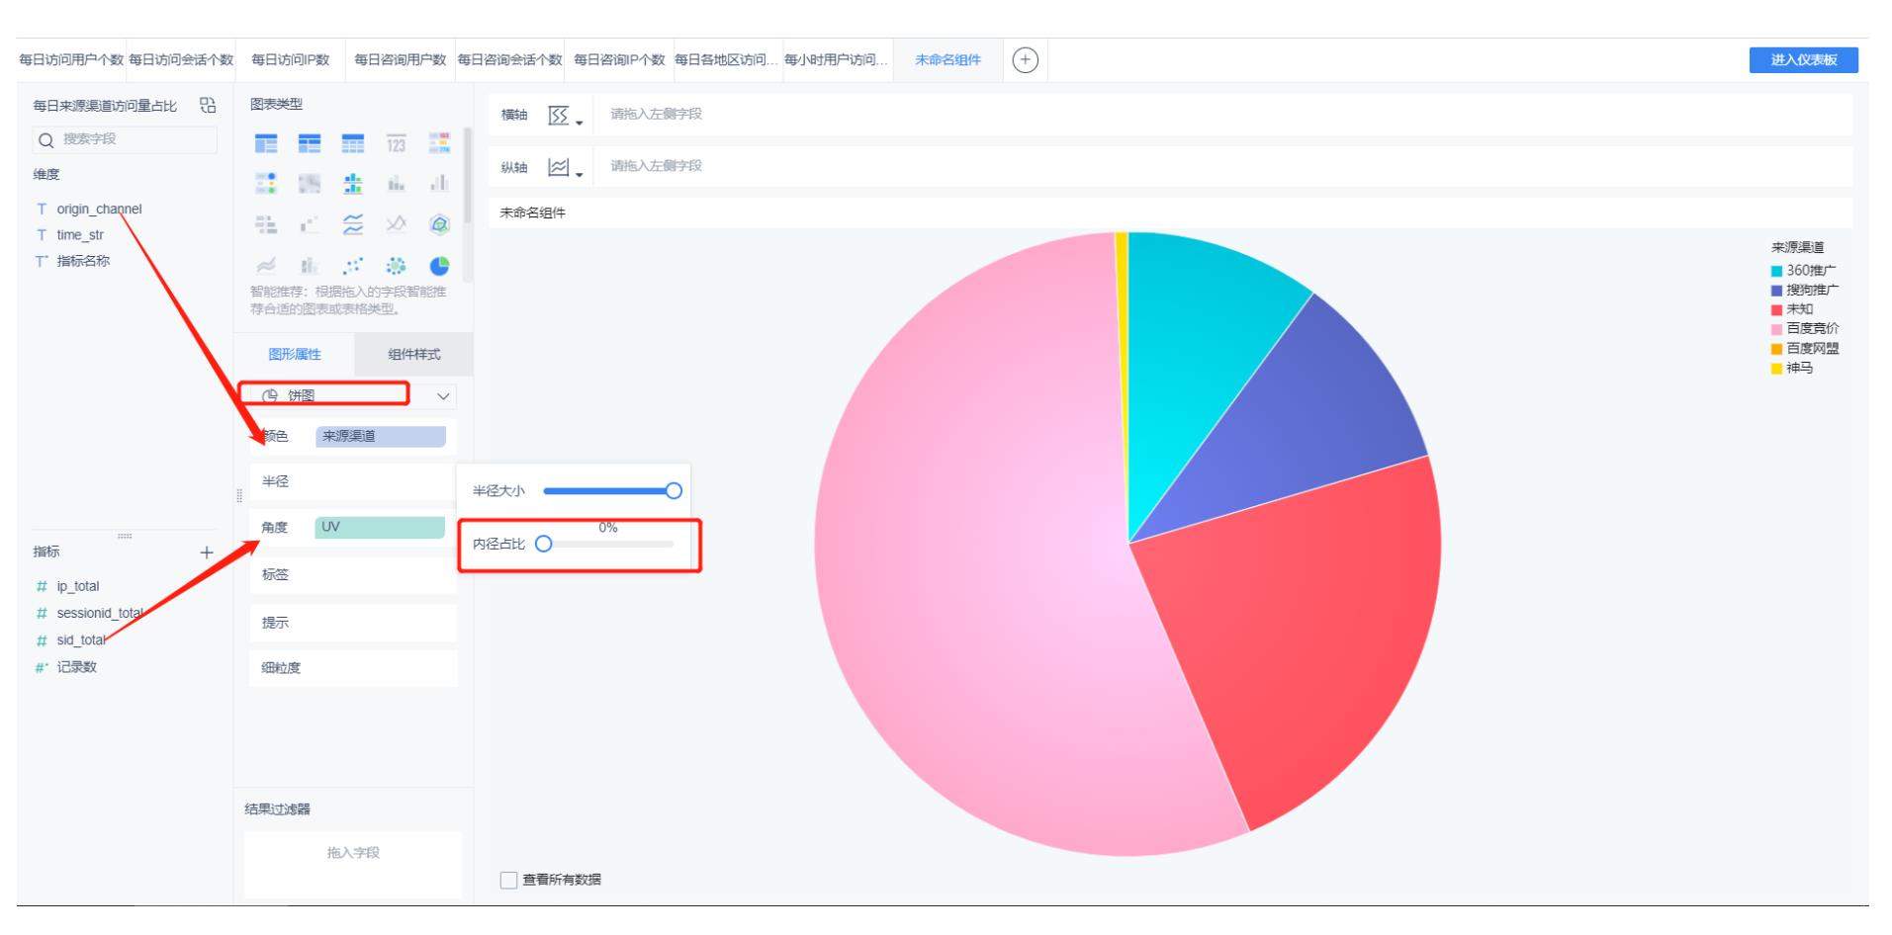Viewport: 1892px width, 935px height.
Task: Select the detail table chart type icon
Action: [x=353, y=144]
